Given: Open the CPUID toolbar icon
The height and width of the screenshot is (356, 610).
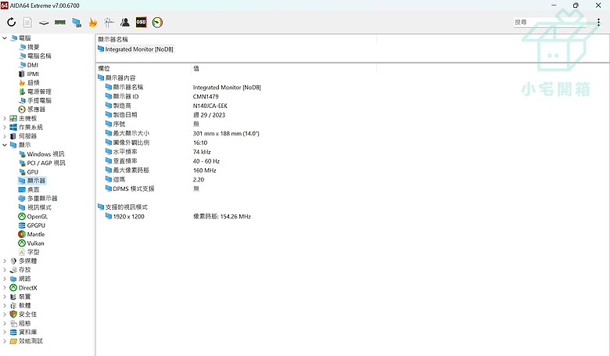Looking at the screenshot, I should (109, 23).
